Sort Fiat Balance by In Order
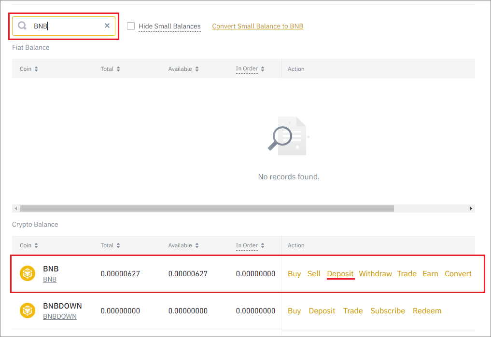Viewport: 491px width, 337px height. pyautogui.click(x=263, y=69)
